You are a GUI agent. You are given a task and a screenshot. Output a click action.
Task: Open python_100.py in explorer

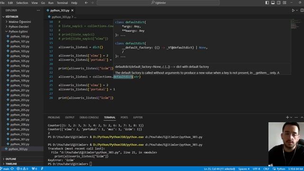point(20,37)
